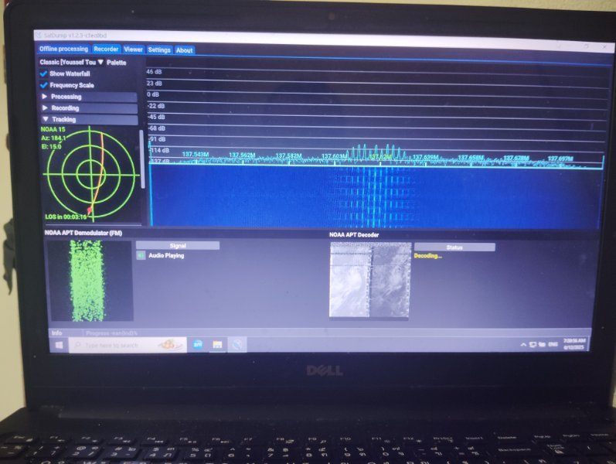Open the Classic palette dropdown

(x=72, y=62)
